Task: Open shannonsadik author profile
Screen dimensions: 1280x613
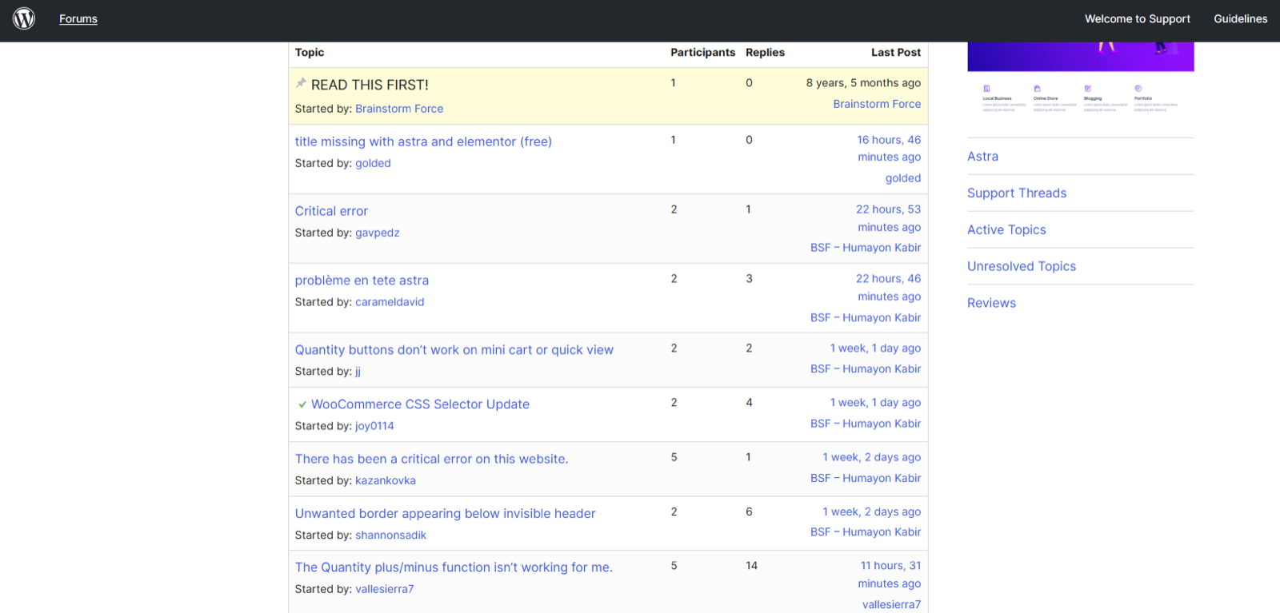Action: 390,535
